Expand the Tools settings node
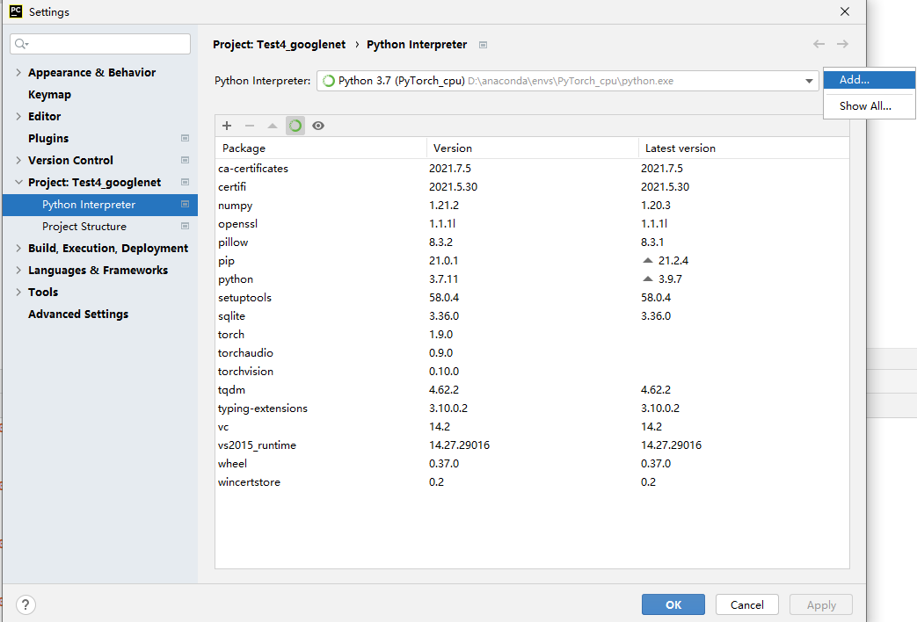 (x=18, y=293)
